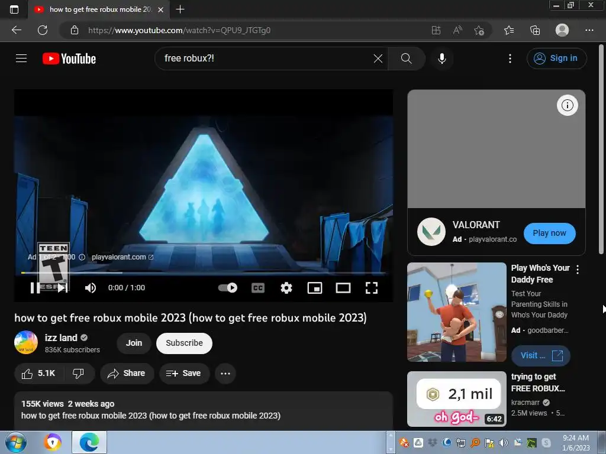View site security lock info

(x=75, y=30)
